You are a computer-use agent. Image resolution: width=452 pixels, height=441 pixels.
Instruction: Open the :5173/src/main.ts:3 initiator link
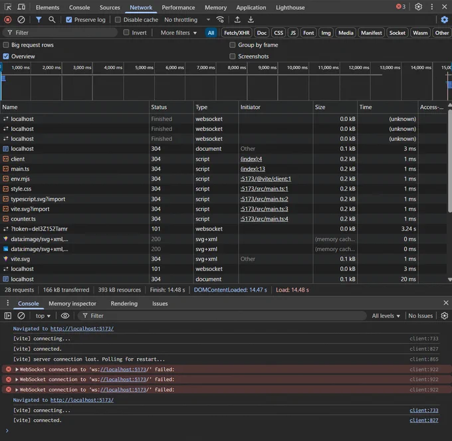coord(264,209)
